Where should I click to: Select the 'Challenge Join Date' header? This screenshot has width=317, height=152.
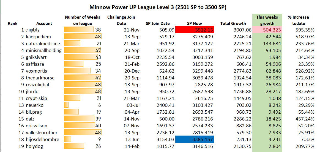coord(121,20)
